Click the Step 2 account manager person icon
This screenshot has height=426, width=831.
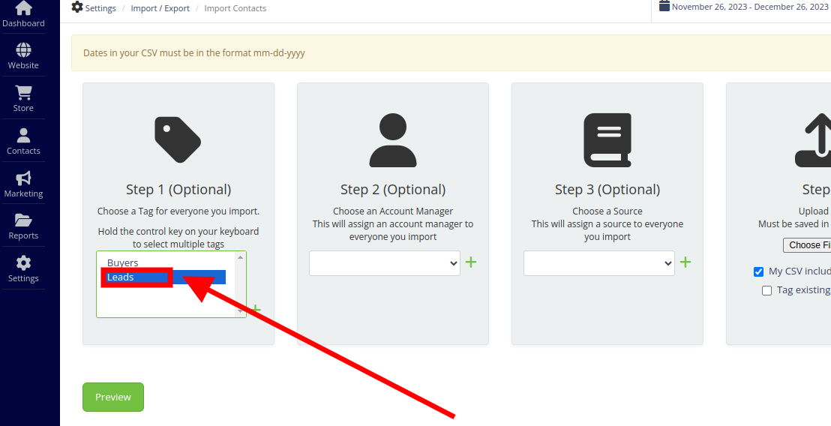393,140
